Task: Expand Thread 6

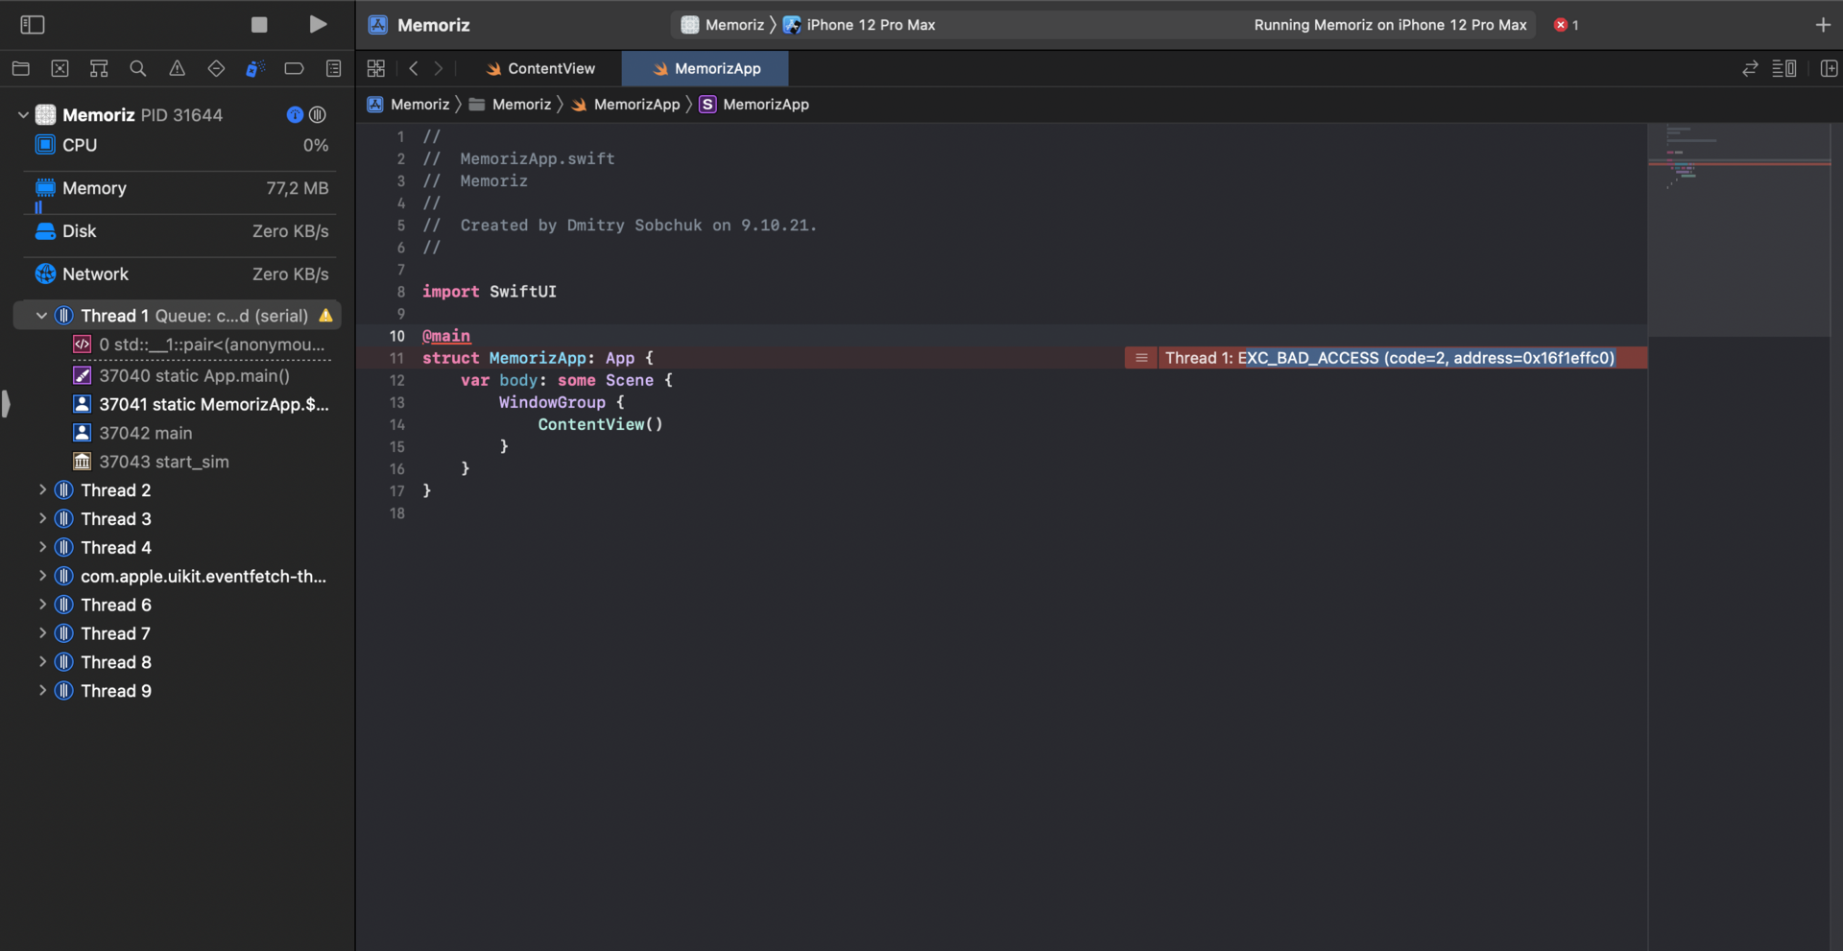Action: coord(42,606)
